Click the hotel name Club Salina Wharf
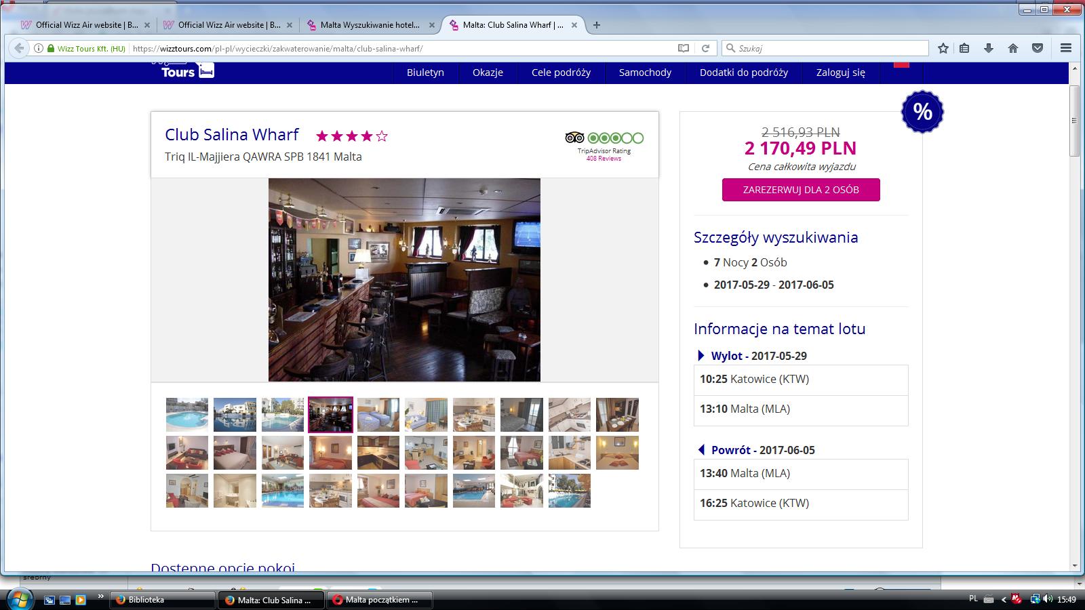The width and height of the screenshot is (1085, 610). point(232,134)
